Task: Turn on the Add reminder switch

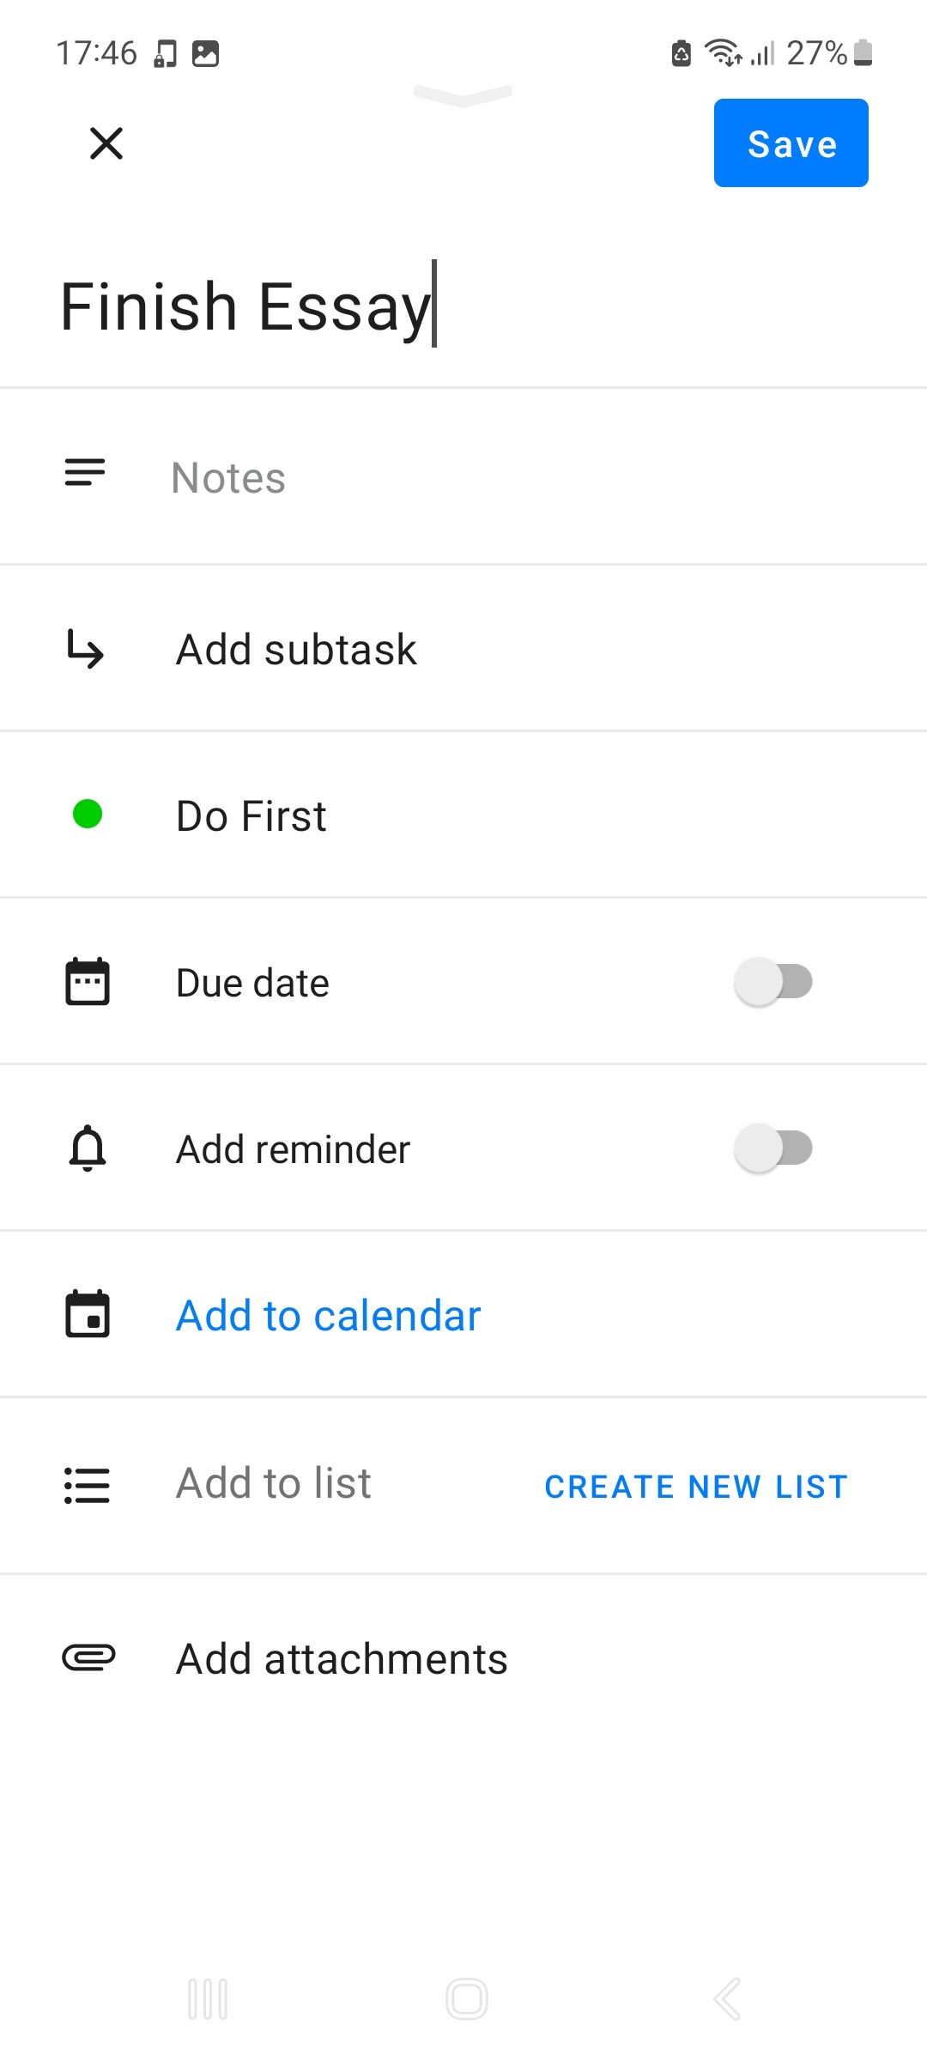Action: click(x=773, y=1148)
